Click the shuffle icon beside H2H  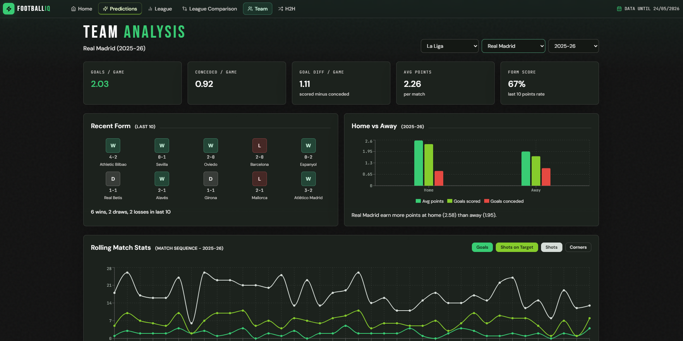(281, 9)
